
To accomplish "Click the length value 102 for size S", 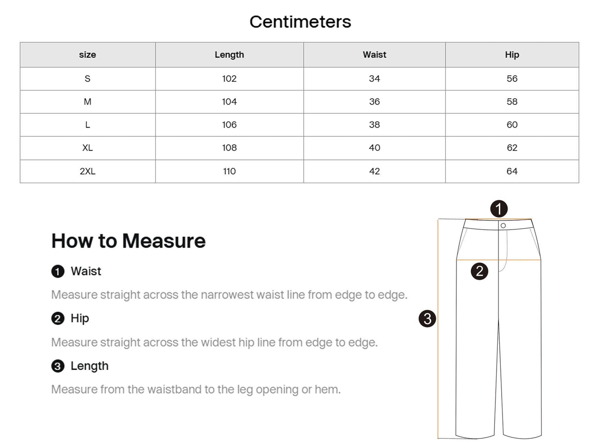I will tap(229, 79).
